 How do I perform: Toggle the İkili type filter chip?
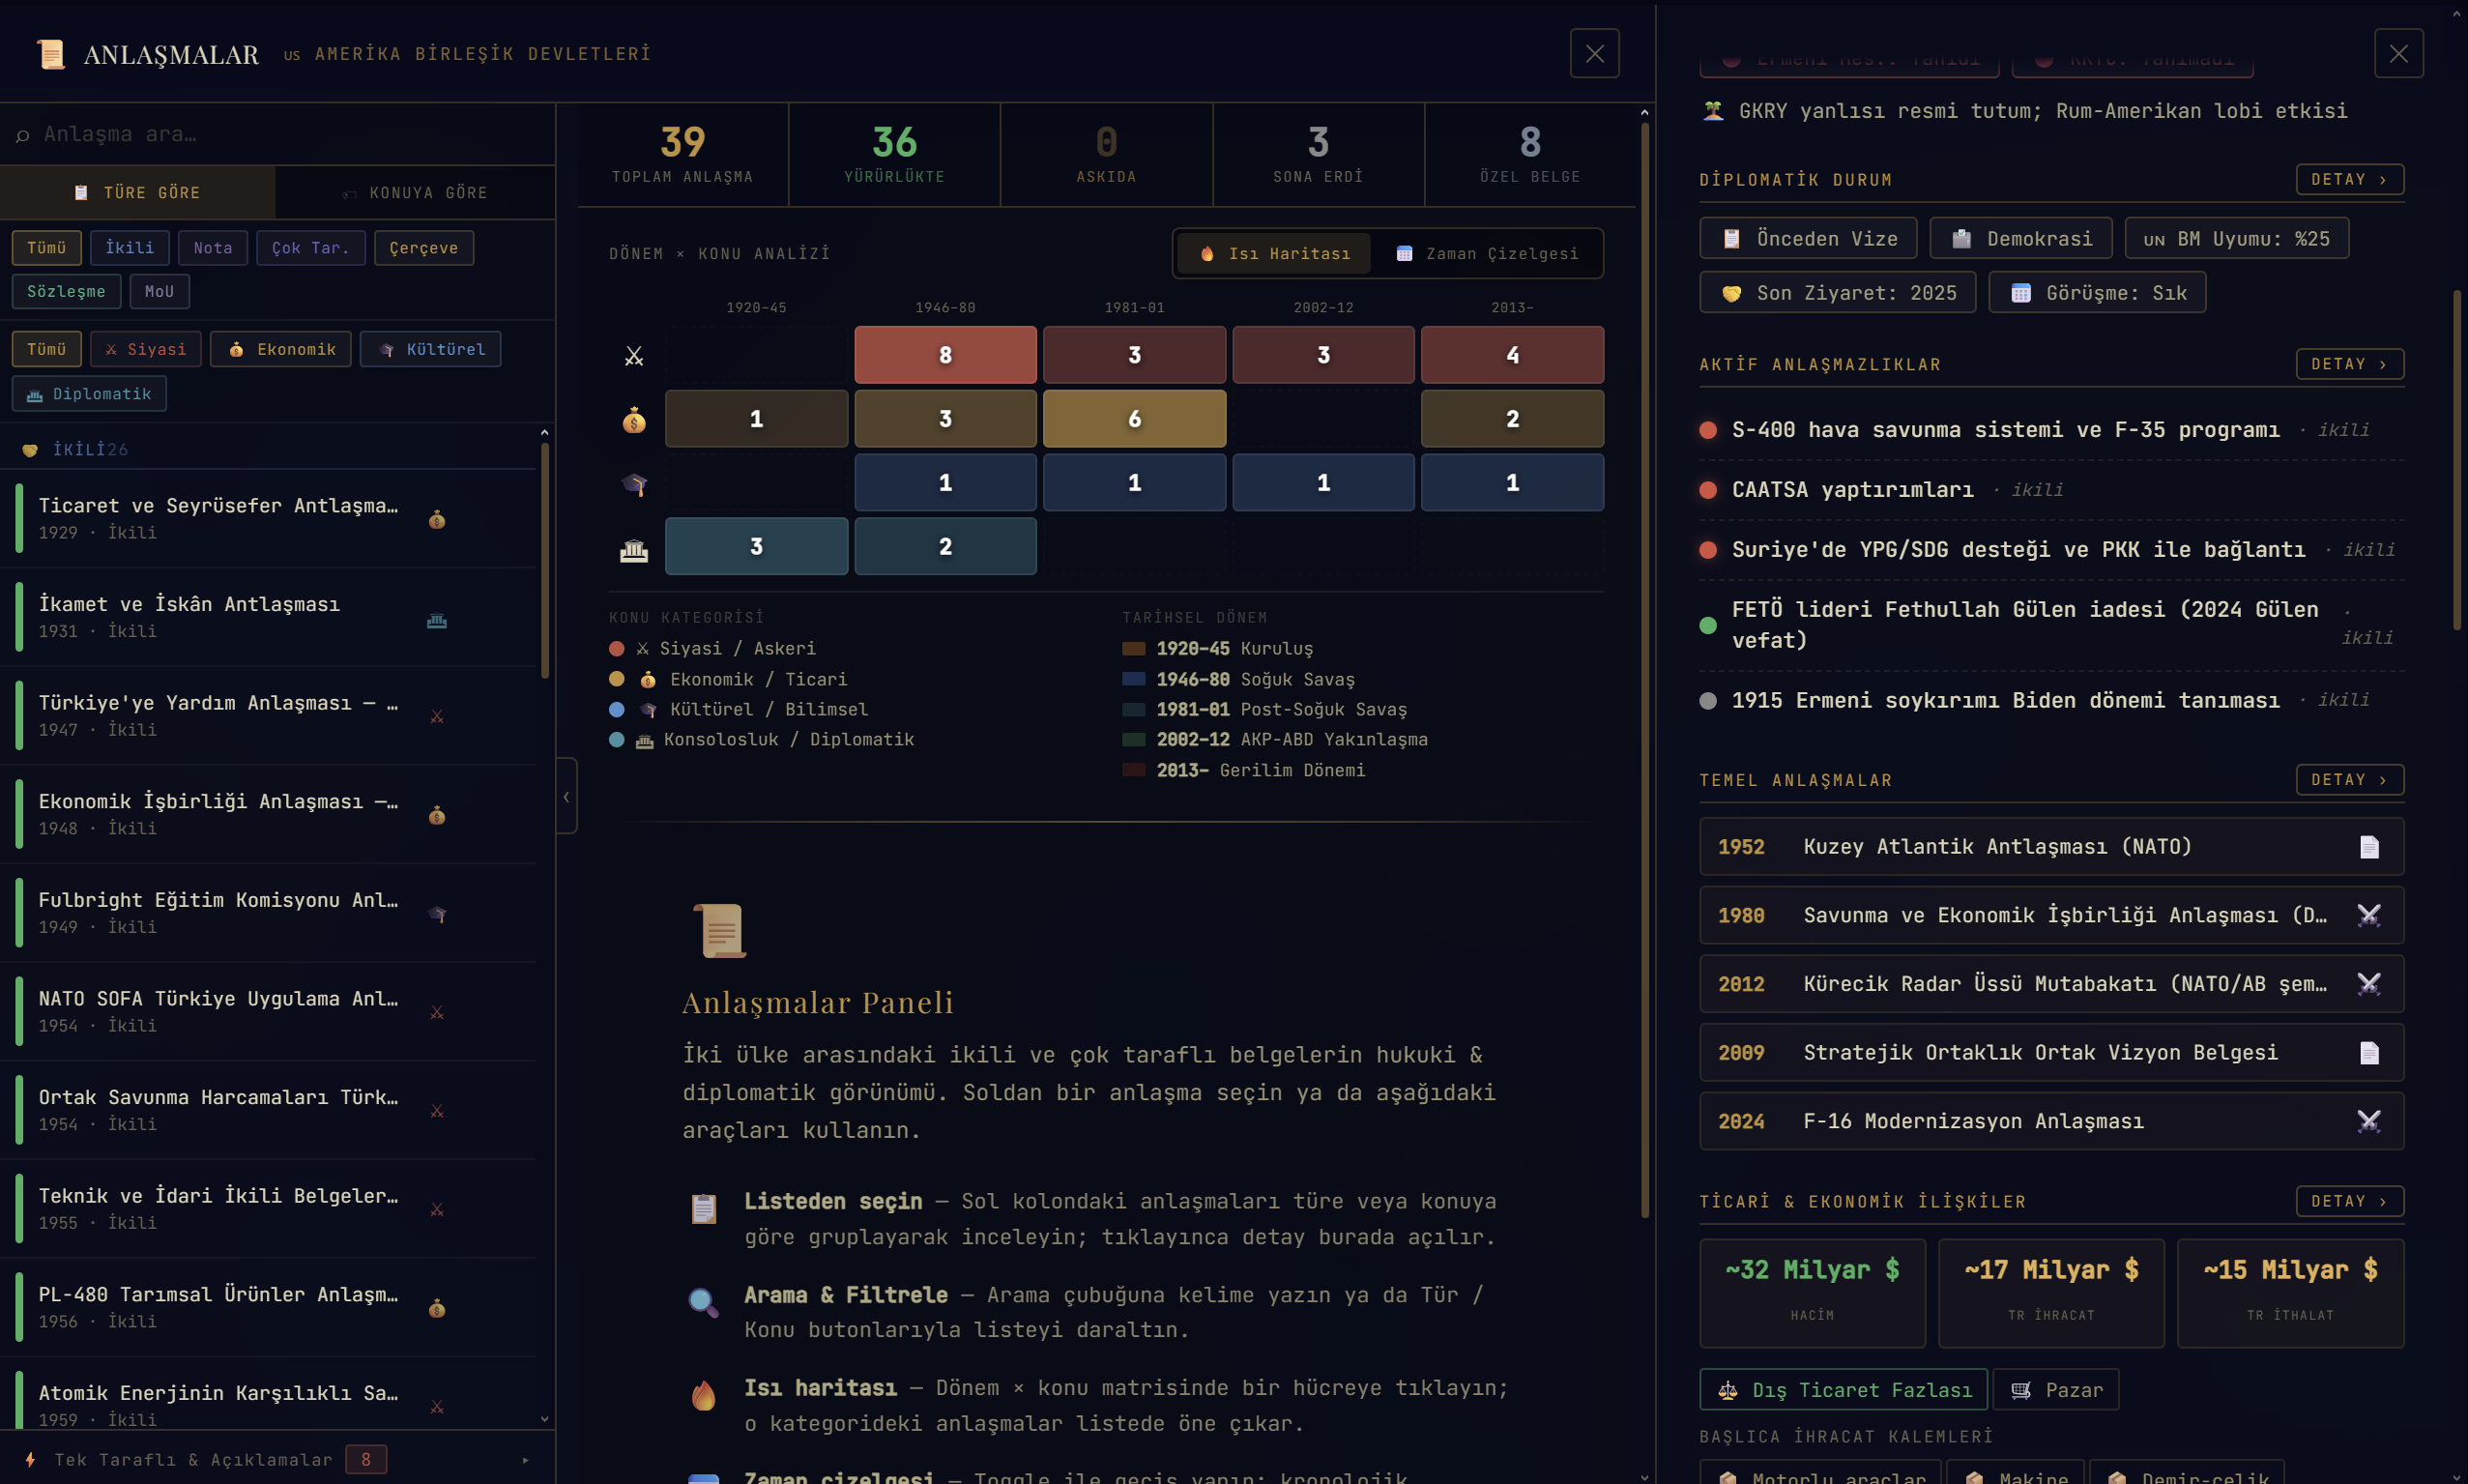130,247
